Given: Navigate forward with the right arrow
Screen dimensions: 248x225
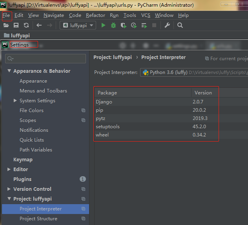Looking at the screenshot, I should 49,25.
